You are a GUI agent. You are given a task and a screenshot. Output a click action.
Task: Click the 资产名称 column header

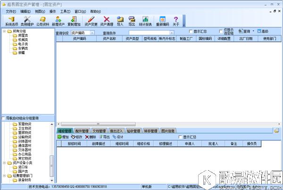(109, 39)
